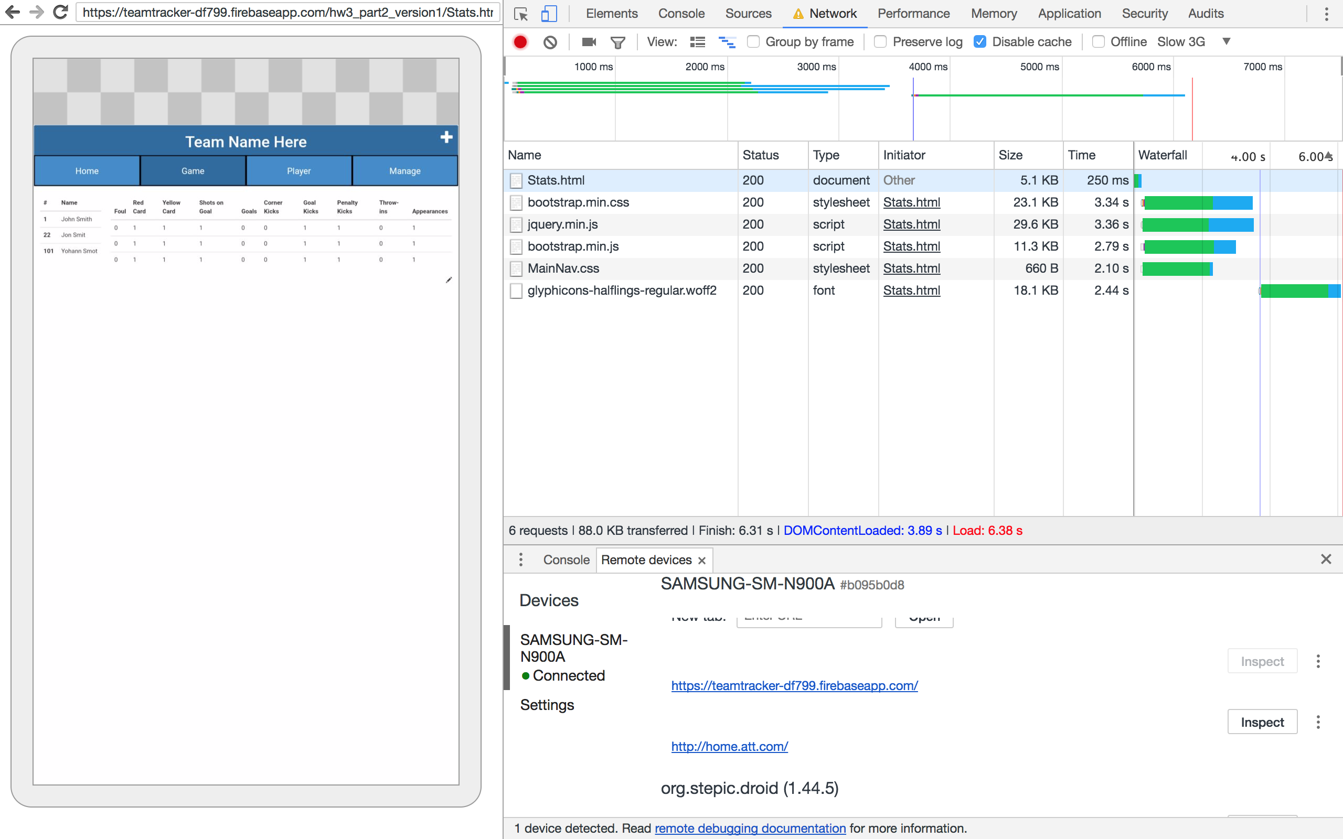
Task: Clear the network log
Action: click(550, 42)
